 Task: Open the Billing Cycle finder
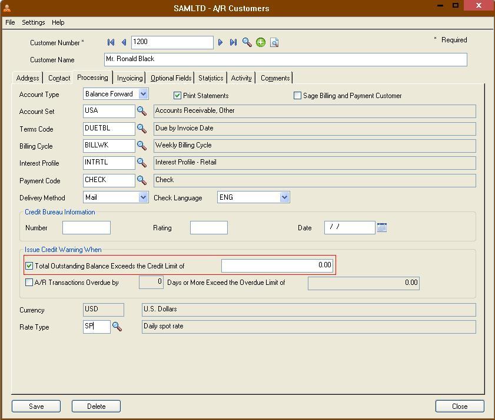142,146
